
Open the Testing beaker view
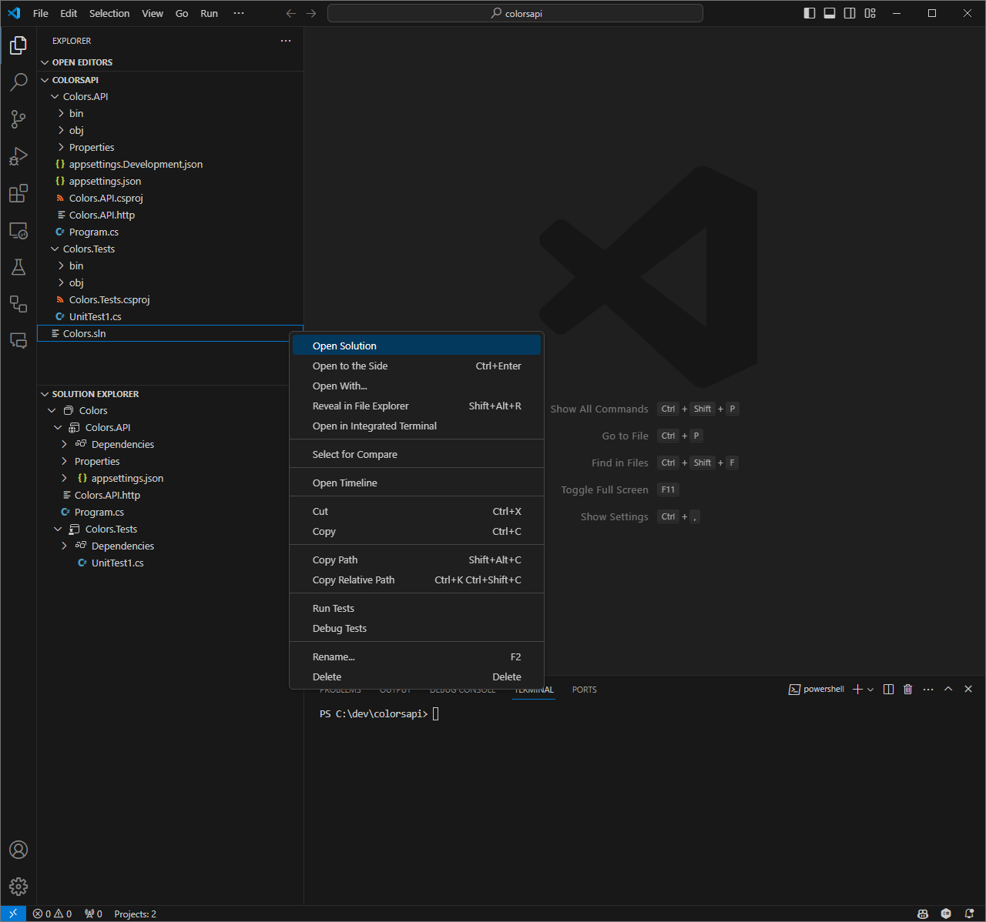click(x=18, y=267)
